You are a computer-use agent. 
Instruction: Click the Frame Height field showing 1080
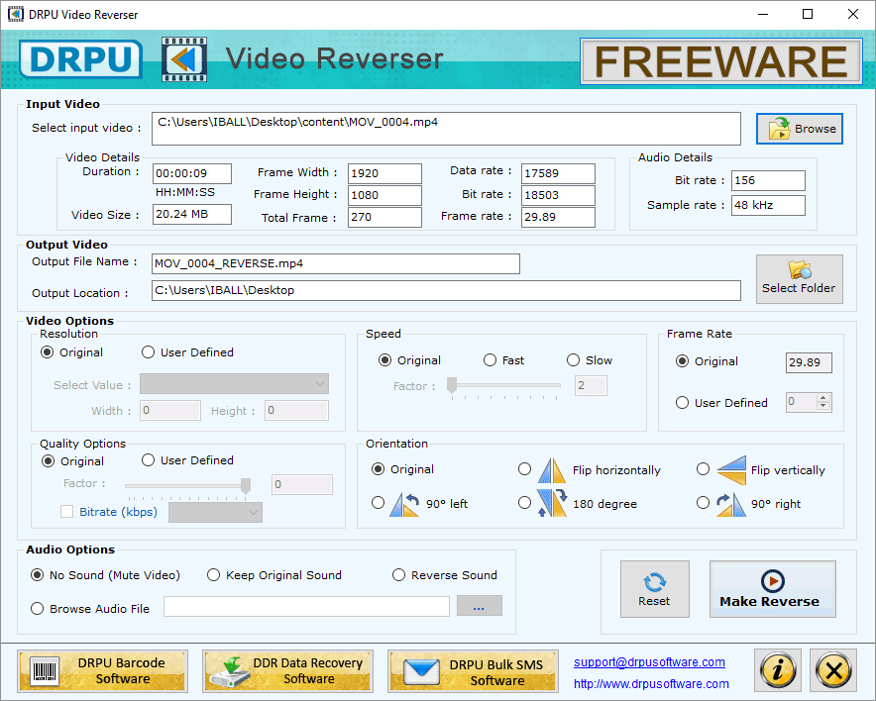[384, 195]
